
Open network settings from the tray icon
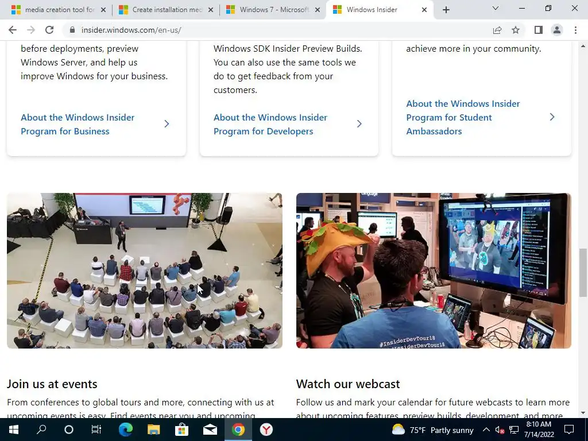point(514,430)
